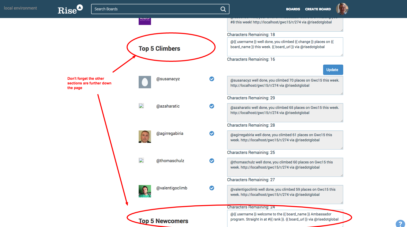Image resolution: width=407 pixels, height=227 pixels.
Task: Click @valentigoclimb profile photo
Action: point(145,191)
